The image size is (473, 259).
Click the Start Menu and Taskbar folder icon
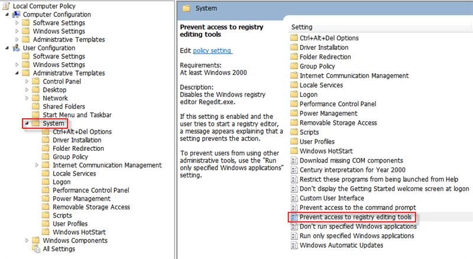coord(35,115)
